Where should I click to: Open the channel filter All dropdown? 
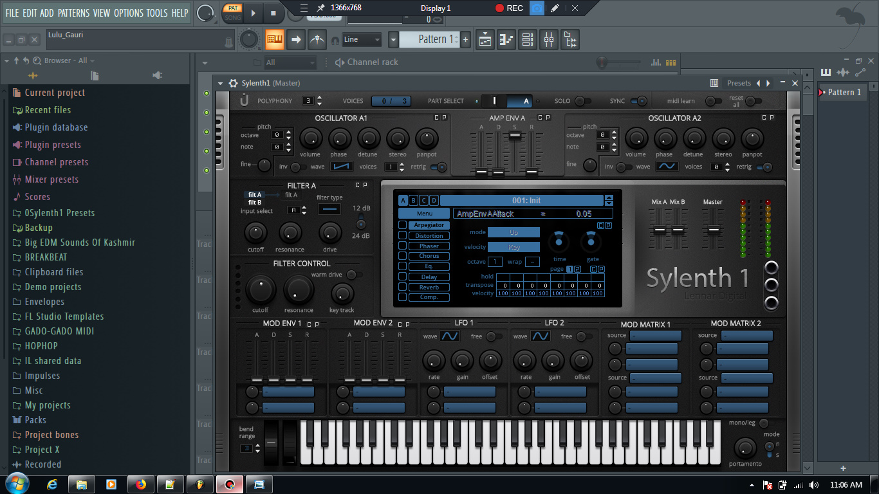pos(290,62)
